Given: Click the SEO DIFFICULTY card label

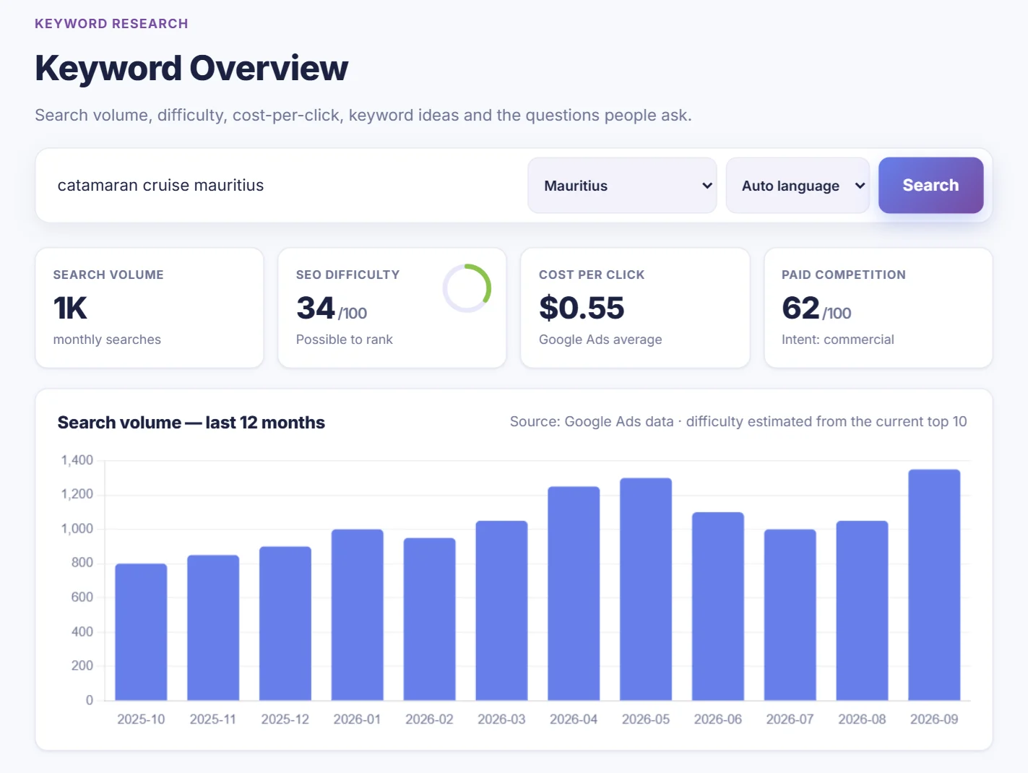Looking at the screenshot, I should pyautogui.click(x=347, y=275).
